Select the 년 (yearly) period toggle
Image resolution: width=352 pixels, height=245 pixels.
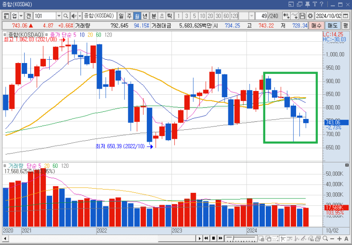(145, 16)
